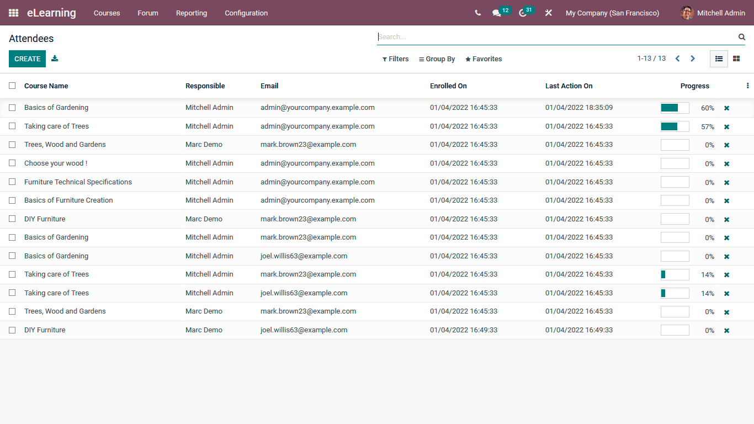
Task: Open the Group By dropdown
Action: click(437, 59)
